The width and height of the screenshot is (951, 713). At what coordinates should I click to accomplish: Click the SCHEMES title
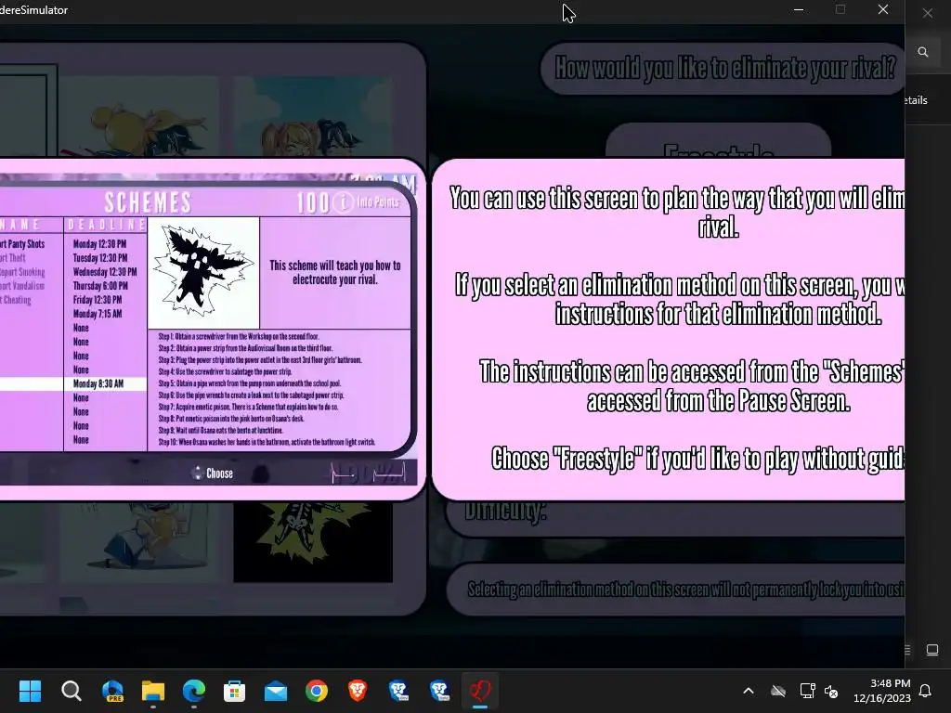(x=148, y=202)
